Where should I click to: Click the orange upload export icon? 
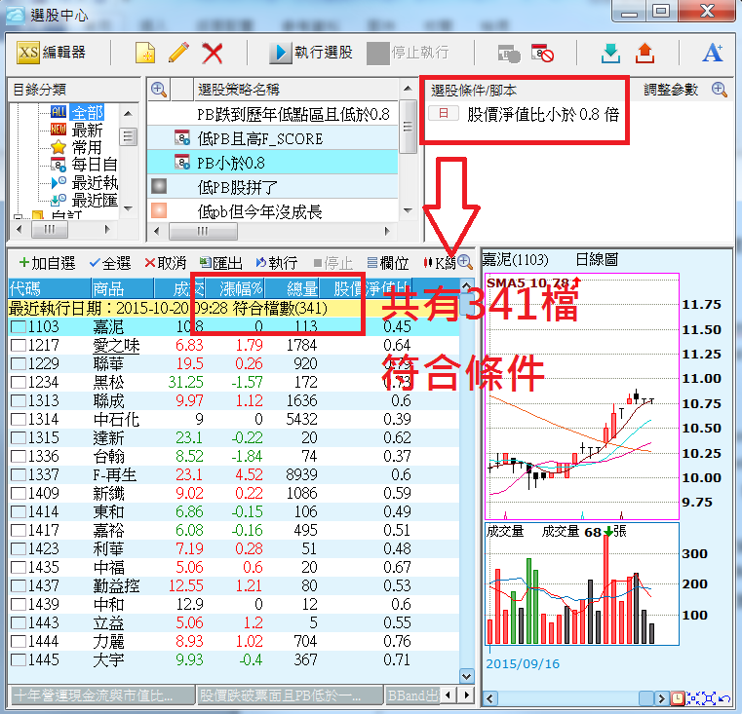coord(644,53)
